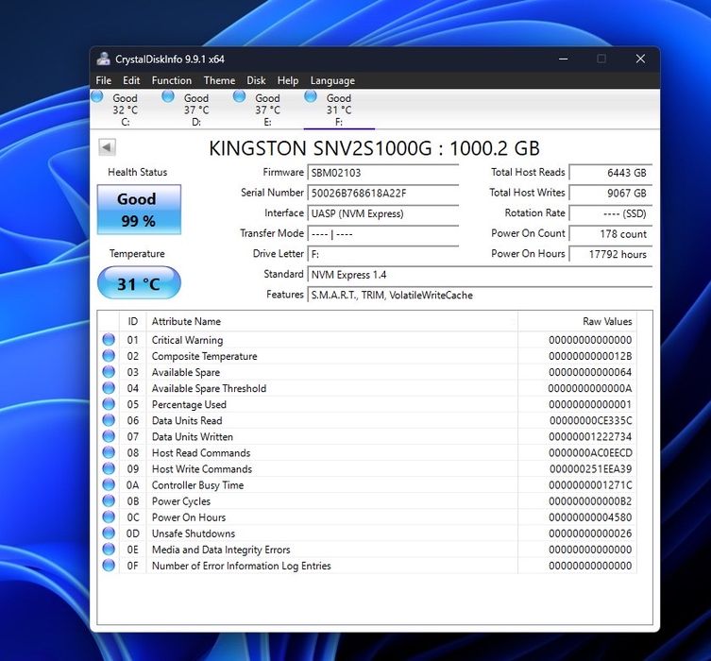Click the Attribute Name column header
This screenshot has width=711, height=661.
[x=332, y=321]
